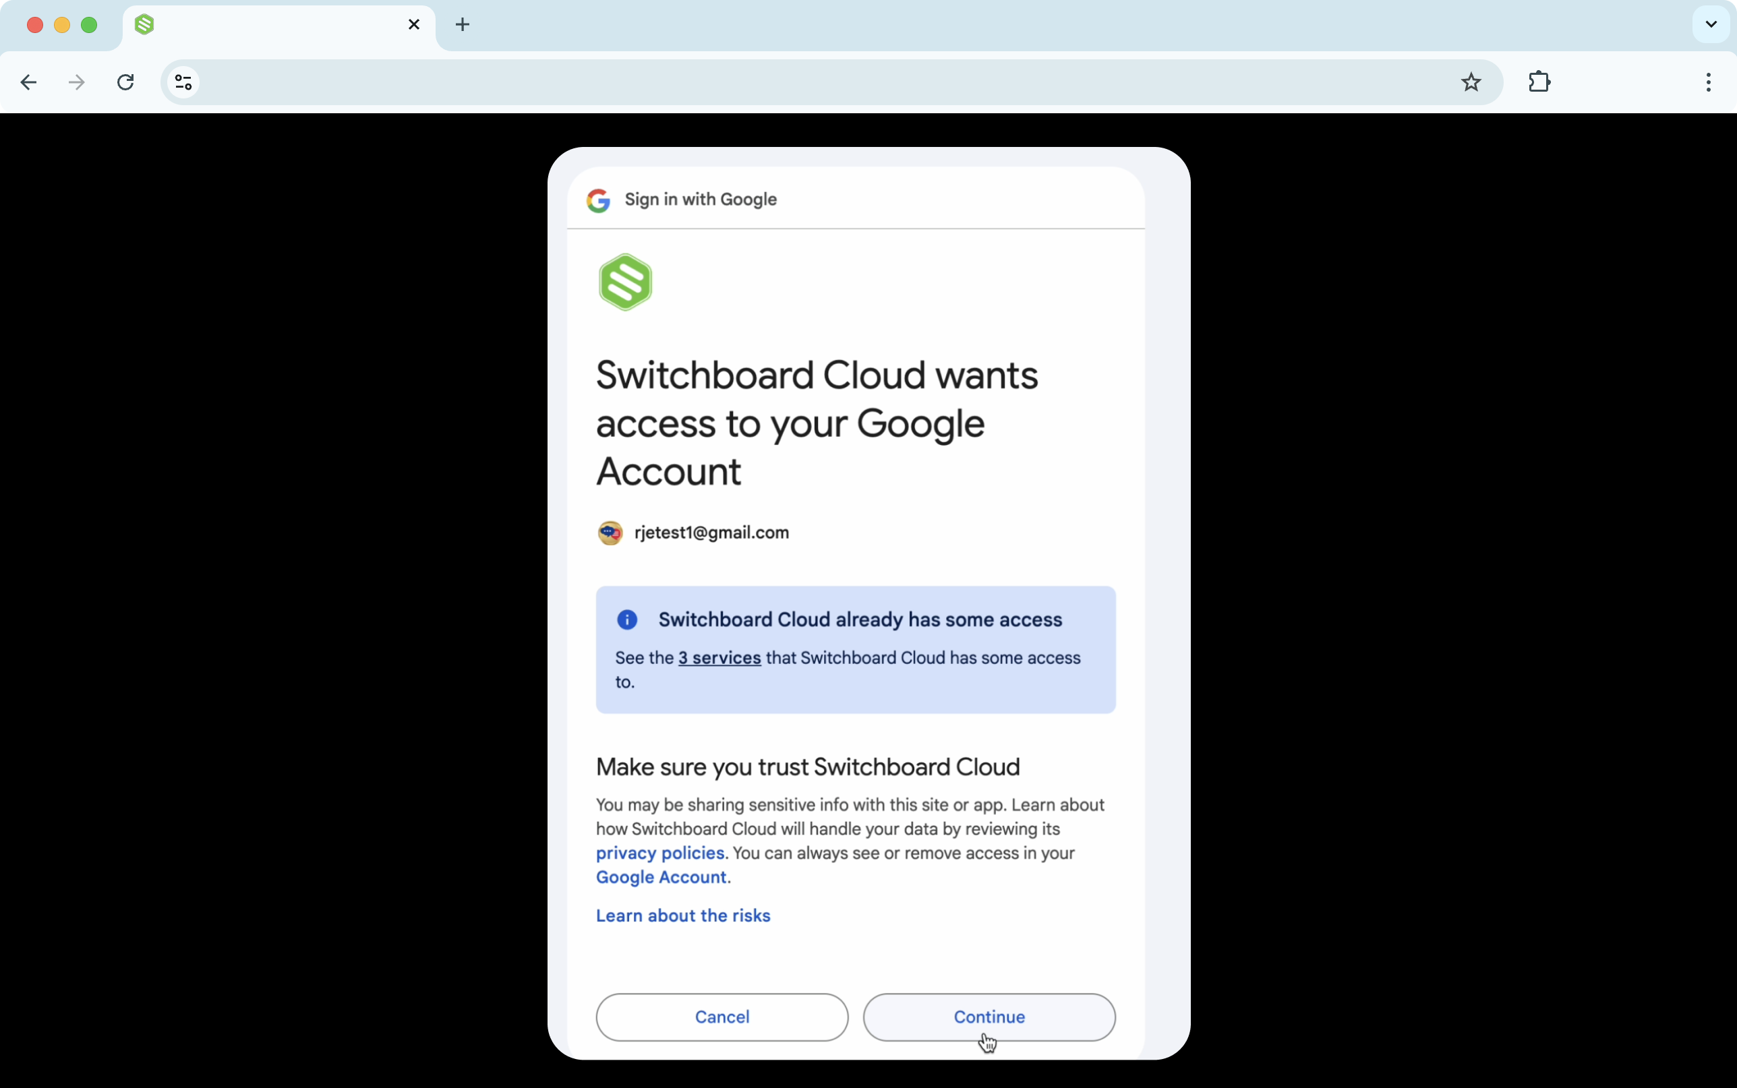
Task: Open Learn about the risks link
Action: point(683,915)
